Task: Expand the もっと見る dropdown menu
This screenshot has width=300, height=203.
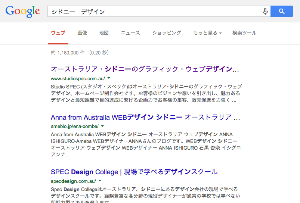Action: [x=207, y=33]
